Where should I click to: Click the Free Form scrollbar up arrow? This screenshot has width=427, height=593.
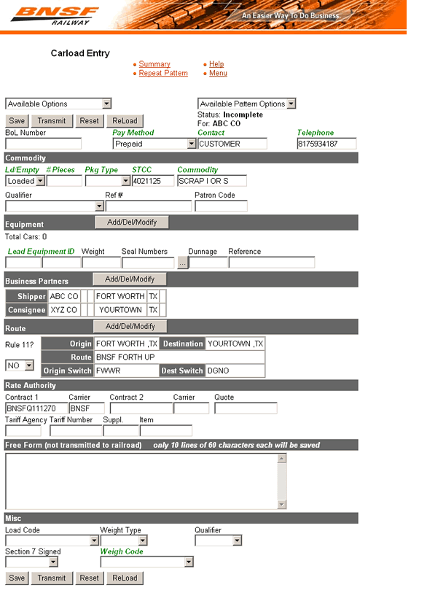pos(282,458)
